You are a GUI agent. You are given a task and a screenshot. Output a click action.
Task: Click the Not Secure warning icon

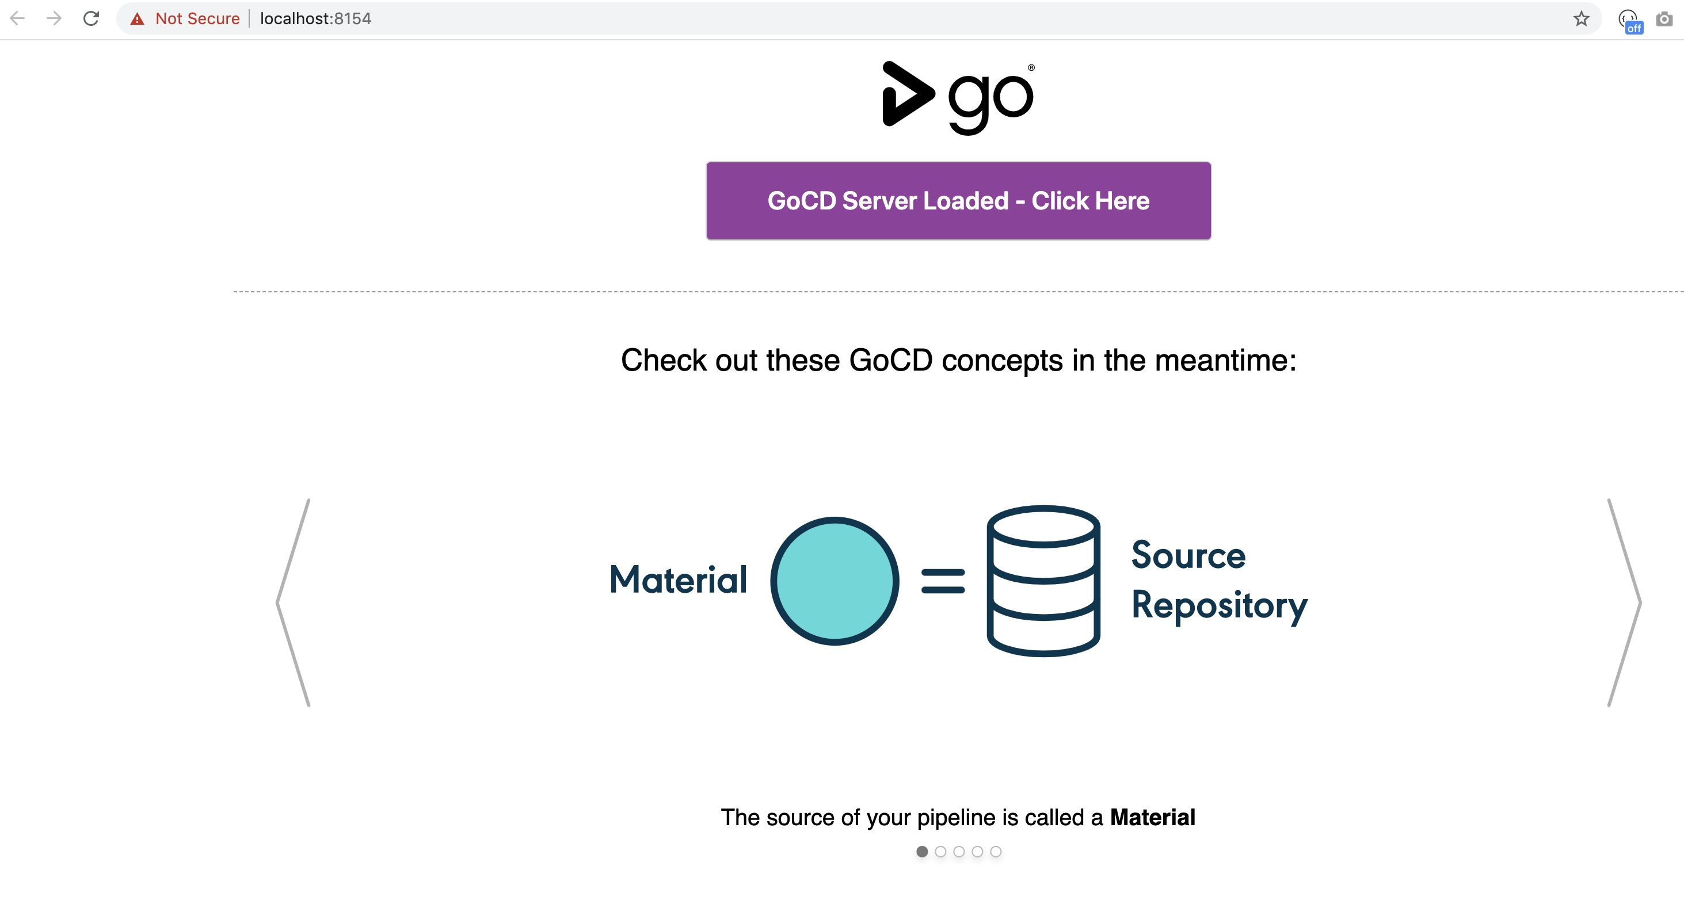pyautogui.click(x=138, y=19)
